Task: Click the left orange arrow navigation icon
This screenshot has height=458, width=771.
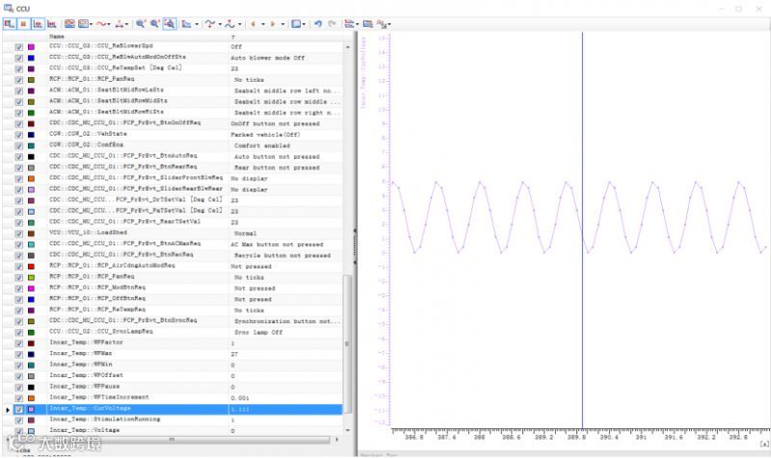Action: (253, 22)
